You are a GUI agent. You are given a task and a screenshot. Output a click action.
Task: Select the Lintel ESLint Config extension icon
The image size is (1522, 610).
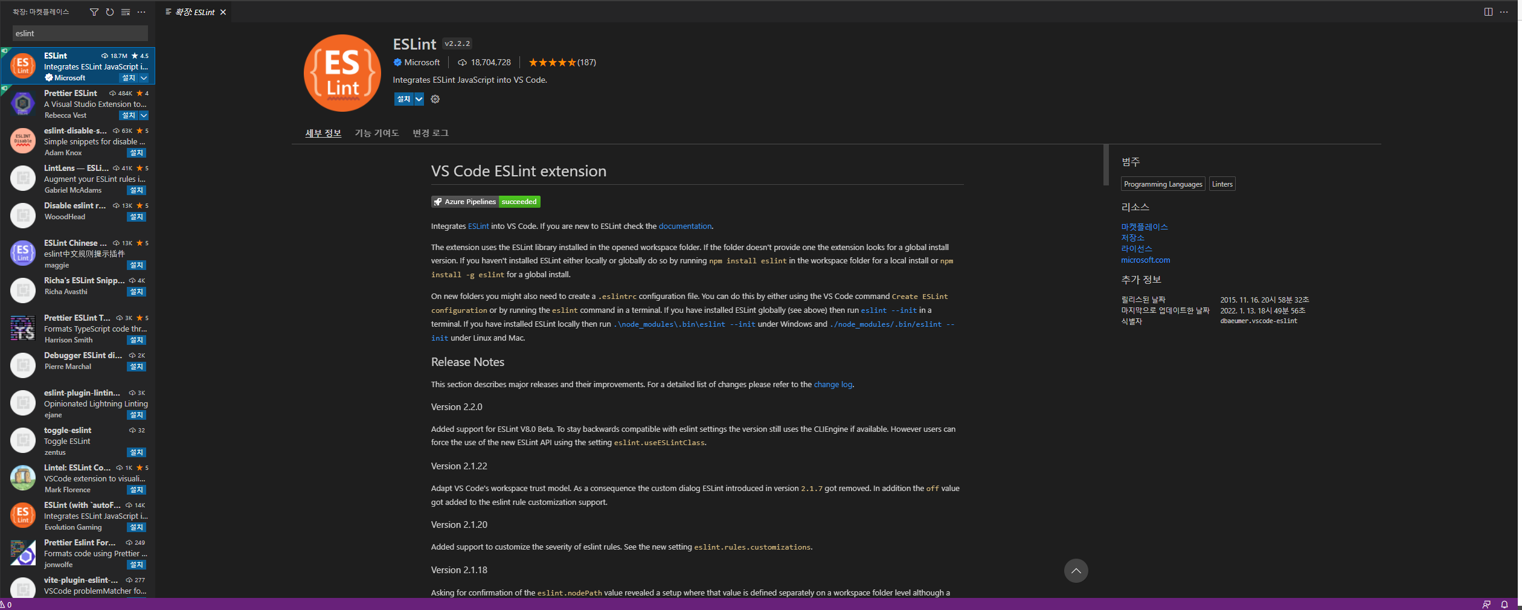tap(23, 478)
